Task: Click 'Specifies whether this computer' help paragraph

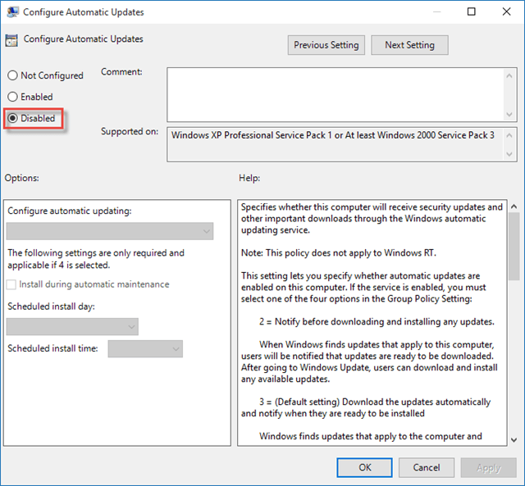Action: click(x=372, y=219)
